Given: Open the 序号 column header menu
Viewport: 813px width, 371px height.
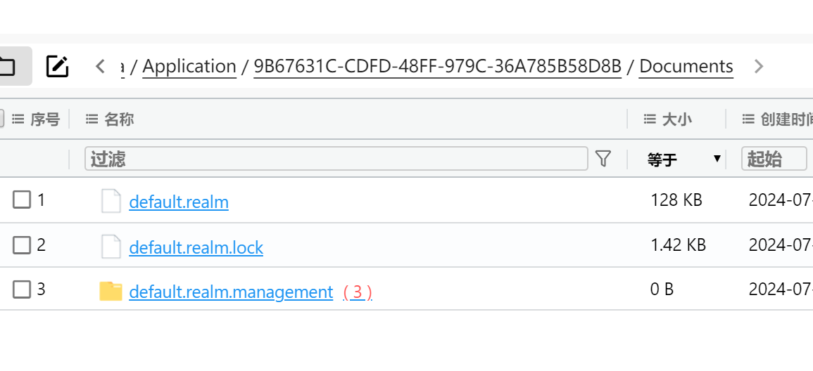Looking at the screenshot, I should coord(18,119).
